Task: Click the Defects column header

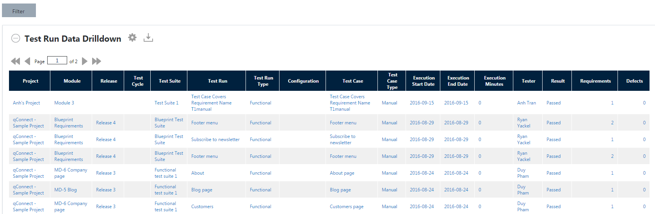Action: point(634,81)
